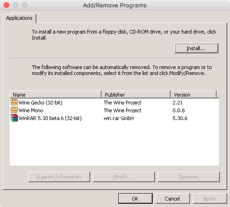Select the "Wine Gecko (32-bit)" row
This screenshot has width=230, height=207.
(114, 103)
